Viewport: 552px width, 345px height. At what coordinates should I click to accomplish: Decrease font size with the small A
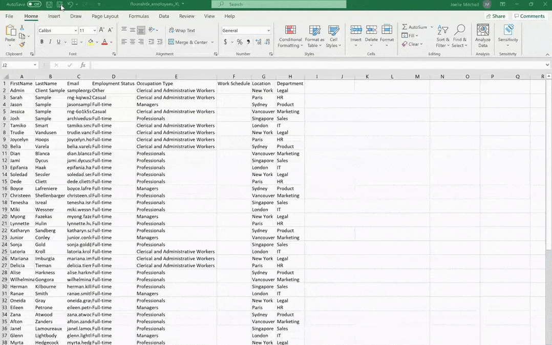point(110,30)
